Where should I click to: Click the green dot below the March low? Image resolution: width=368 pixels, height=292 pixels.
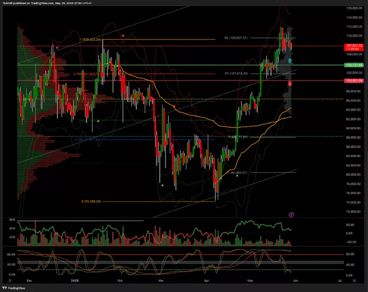[x=162, y=185]
